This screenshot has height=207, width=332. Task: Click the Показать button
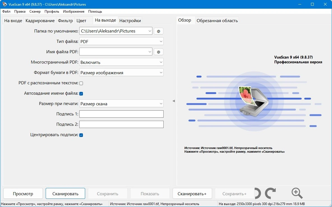(150, 194)
